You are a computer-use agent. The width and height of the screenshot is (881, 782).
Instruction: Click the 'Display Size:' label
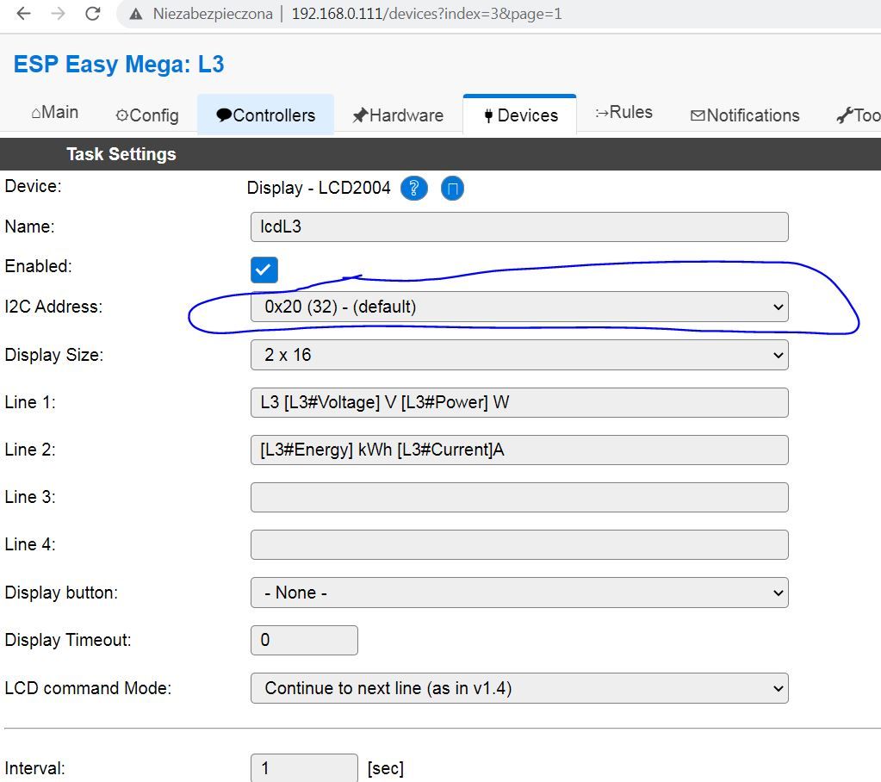pyautogui.click(x=54, y=355)
